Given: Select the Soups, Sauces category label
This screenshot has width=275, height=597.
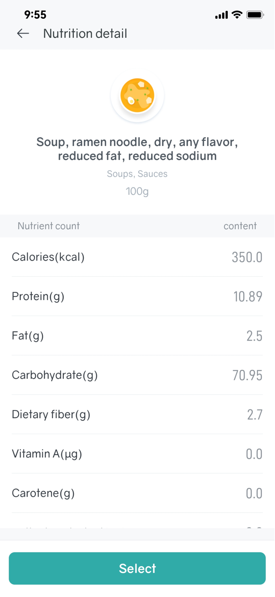Looking at the screenshot, I should point(137,174).
